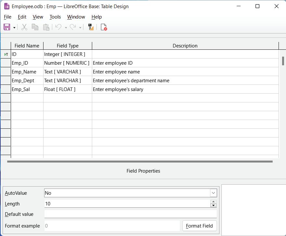The image size is (286, 236).
Task: Select the Emp_ID field name cell
Action: point(27,63)
